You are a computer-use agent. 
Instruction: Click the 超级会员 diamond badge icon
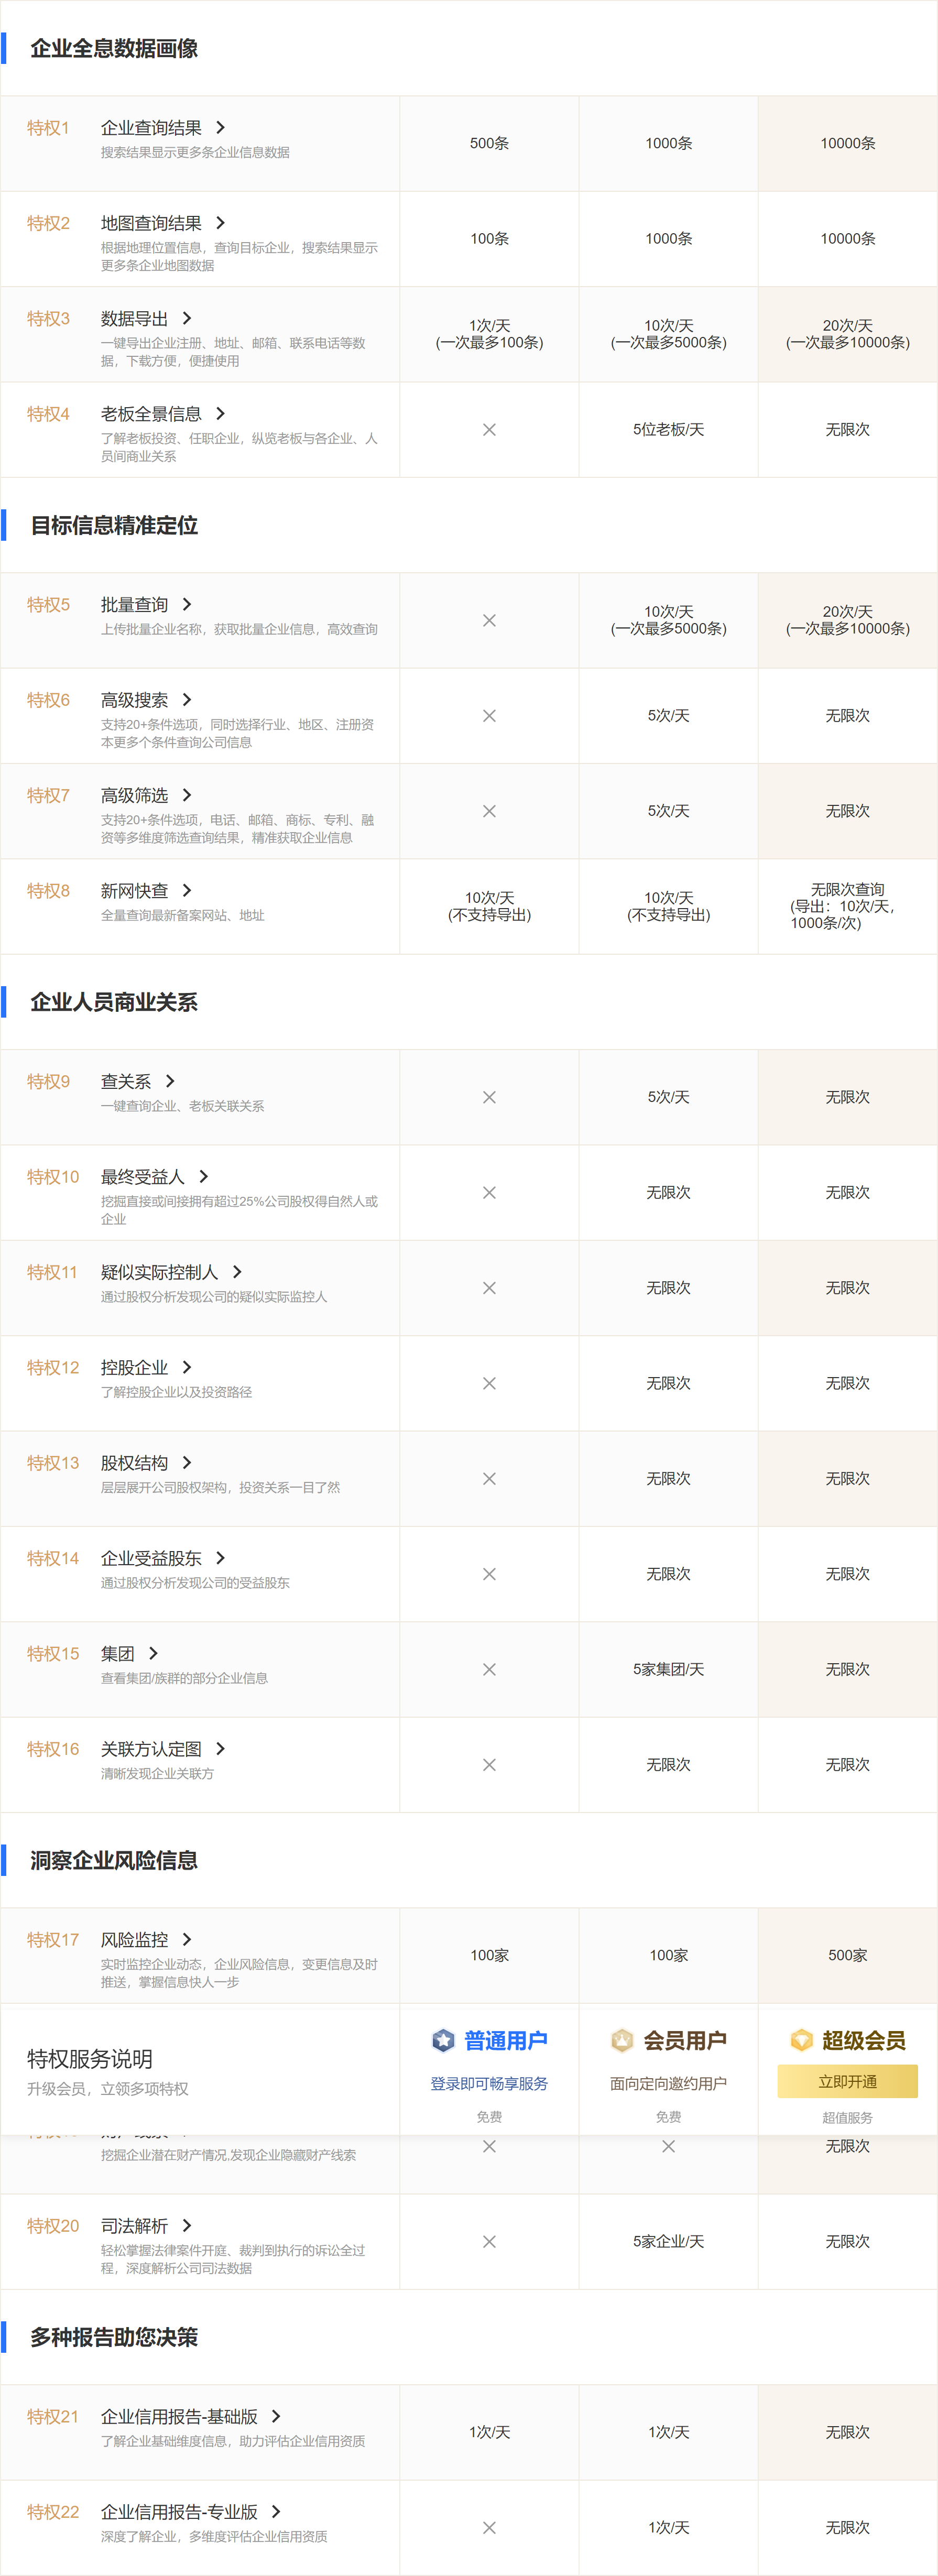coord(801,2040)
